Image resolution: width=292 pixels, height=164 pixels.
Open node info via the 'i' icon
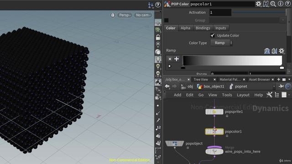(281, 4)
